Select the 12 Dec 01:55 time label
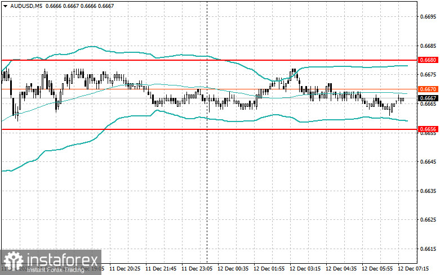 (269, 269)
